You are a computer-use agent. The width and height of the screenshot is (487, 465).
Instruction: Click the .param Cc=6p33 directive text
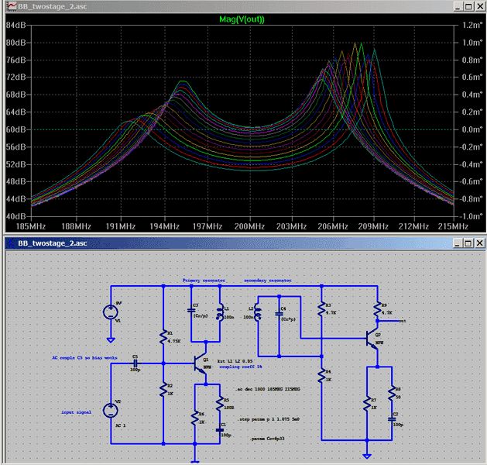point(268,438)
